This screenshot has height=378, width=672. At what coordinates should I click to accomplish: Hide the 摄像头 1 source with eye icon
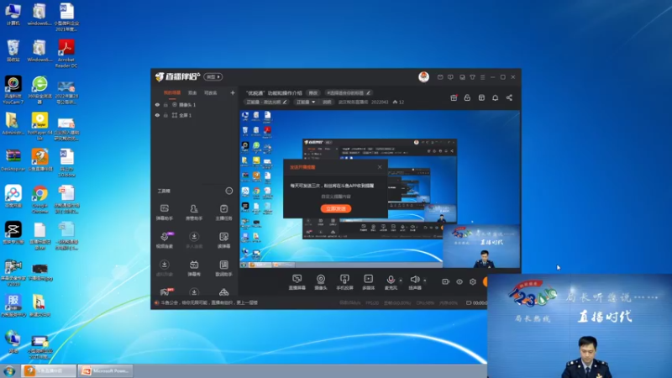click(x=157, y=104)
